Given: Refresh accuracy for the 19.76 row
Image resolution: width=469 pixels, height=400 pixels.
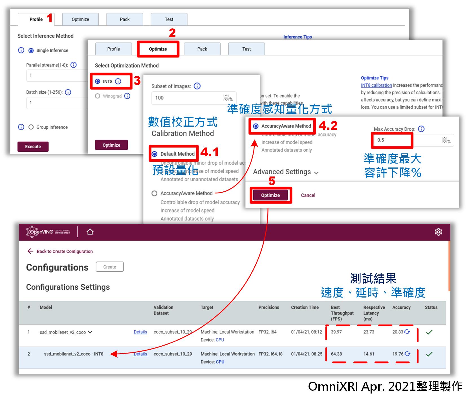Looking at the screenshot, I should pos(407,354).
